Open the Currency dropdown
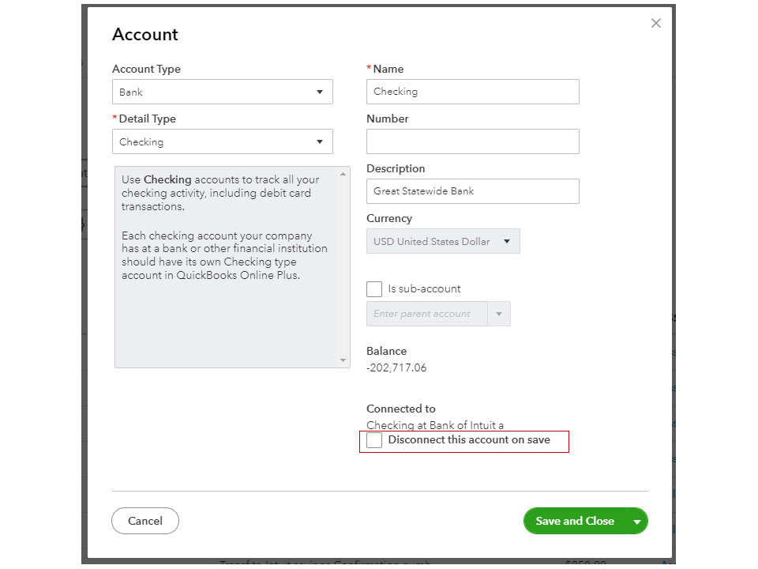The image size is (758, 569). point(442,241)
